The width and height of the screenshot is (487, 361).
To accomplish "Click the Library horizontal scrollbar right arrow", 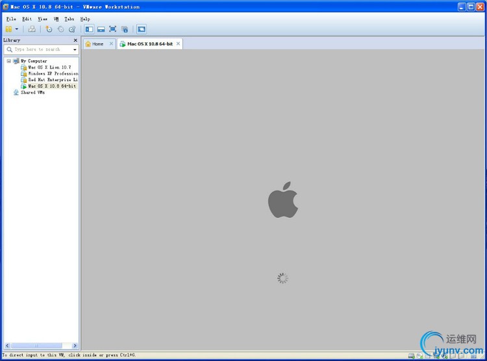I will [75, 345].
